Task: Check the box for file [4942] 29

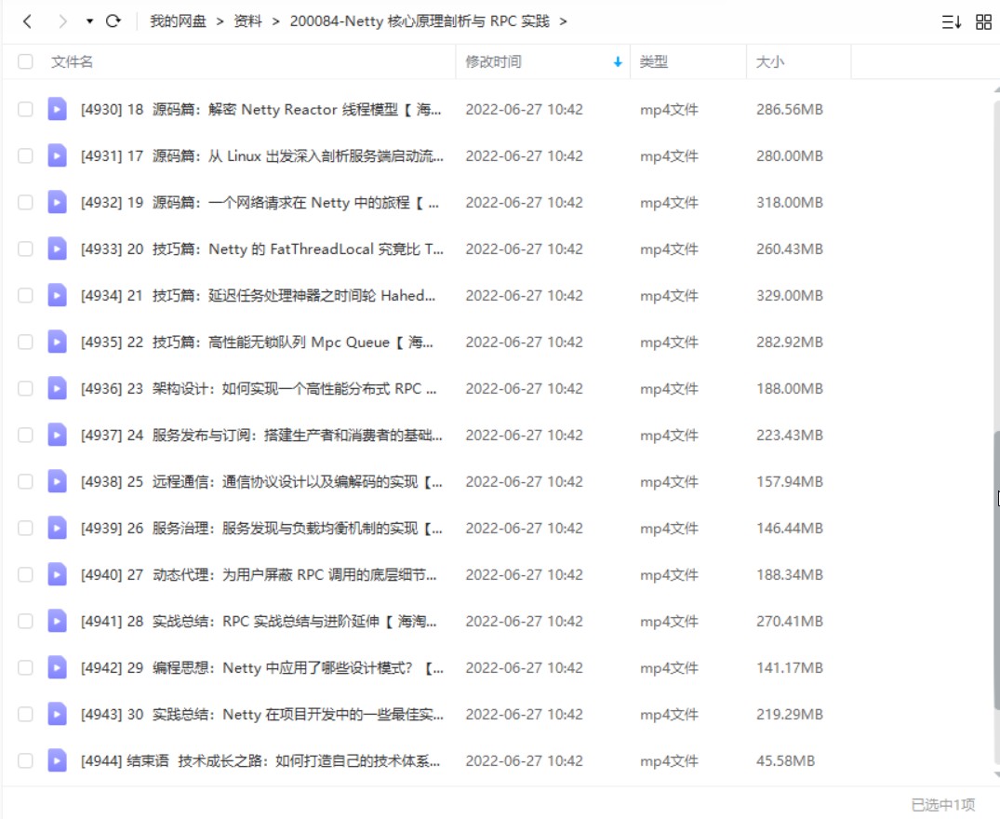Action: pyautogui.click(x=25, y=668)
